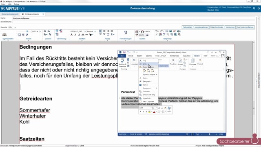
Task: Switch to Word's PAGE LAYOUT tab
Action: click(161, 56)
